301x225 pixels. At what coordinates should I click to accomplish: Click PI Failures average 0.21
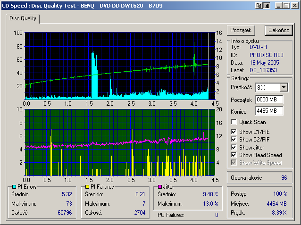click(x=140, y=194)
